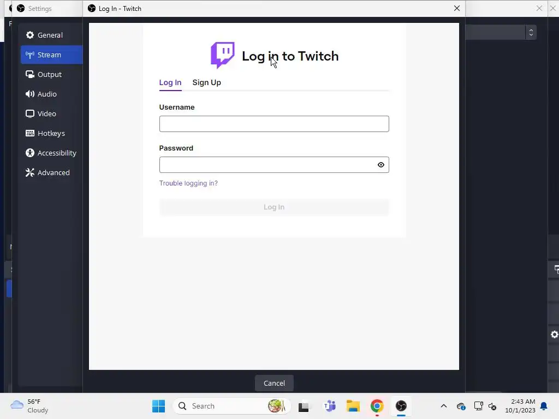Click the taskbar Search box
559x419 pixels.
pyautogui.click(x=232, y=406)
